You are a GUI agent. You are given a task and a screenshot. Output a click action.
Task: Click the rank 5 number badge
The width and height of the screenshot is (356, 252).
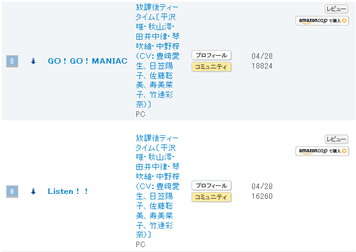coord(12,61)
